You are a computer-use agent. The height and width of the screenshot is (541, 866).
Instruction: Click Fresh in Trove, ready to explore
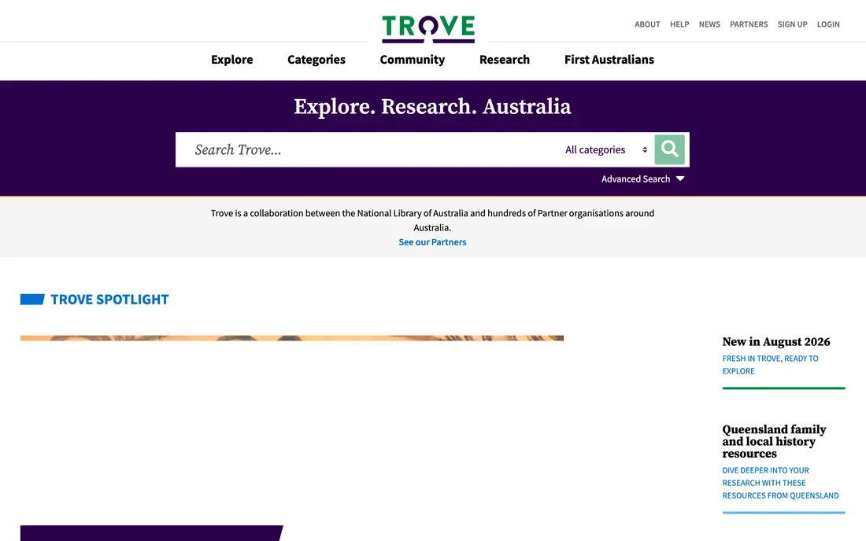[x=771, y=365]
